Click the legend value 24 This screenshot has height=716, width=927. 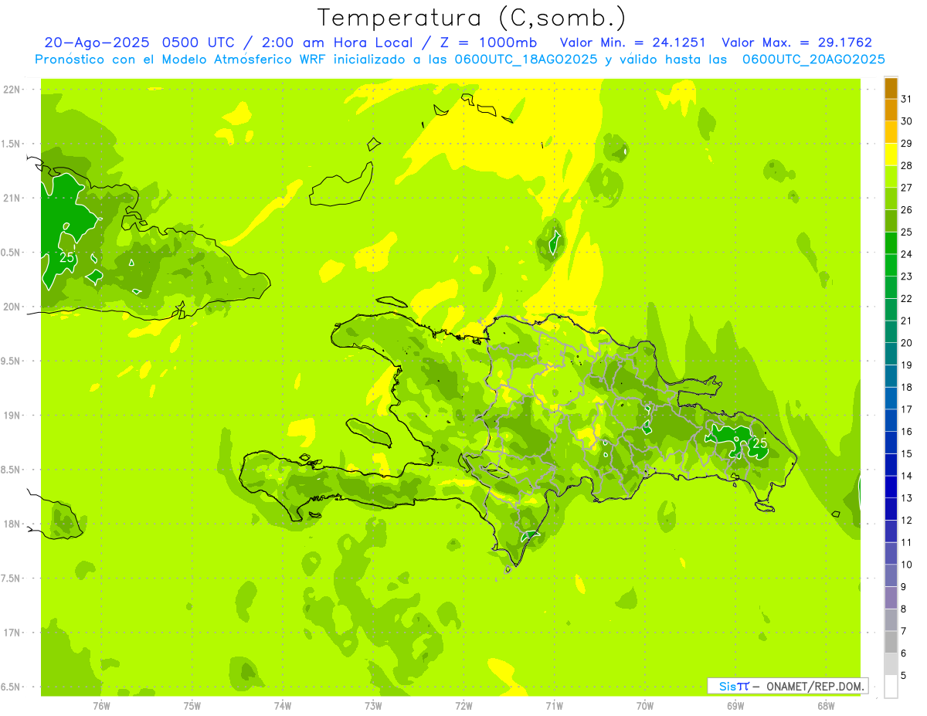[x=907, y=254]
